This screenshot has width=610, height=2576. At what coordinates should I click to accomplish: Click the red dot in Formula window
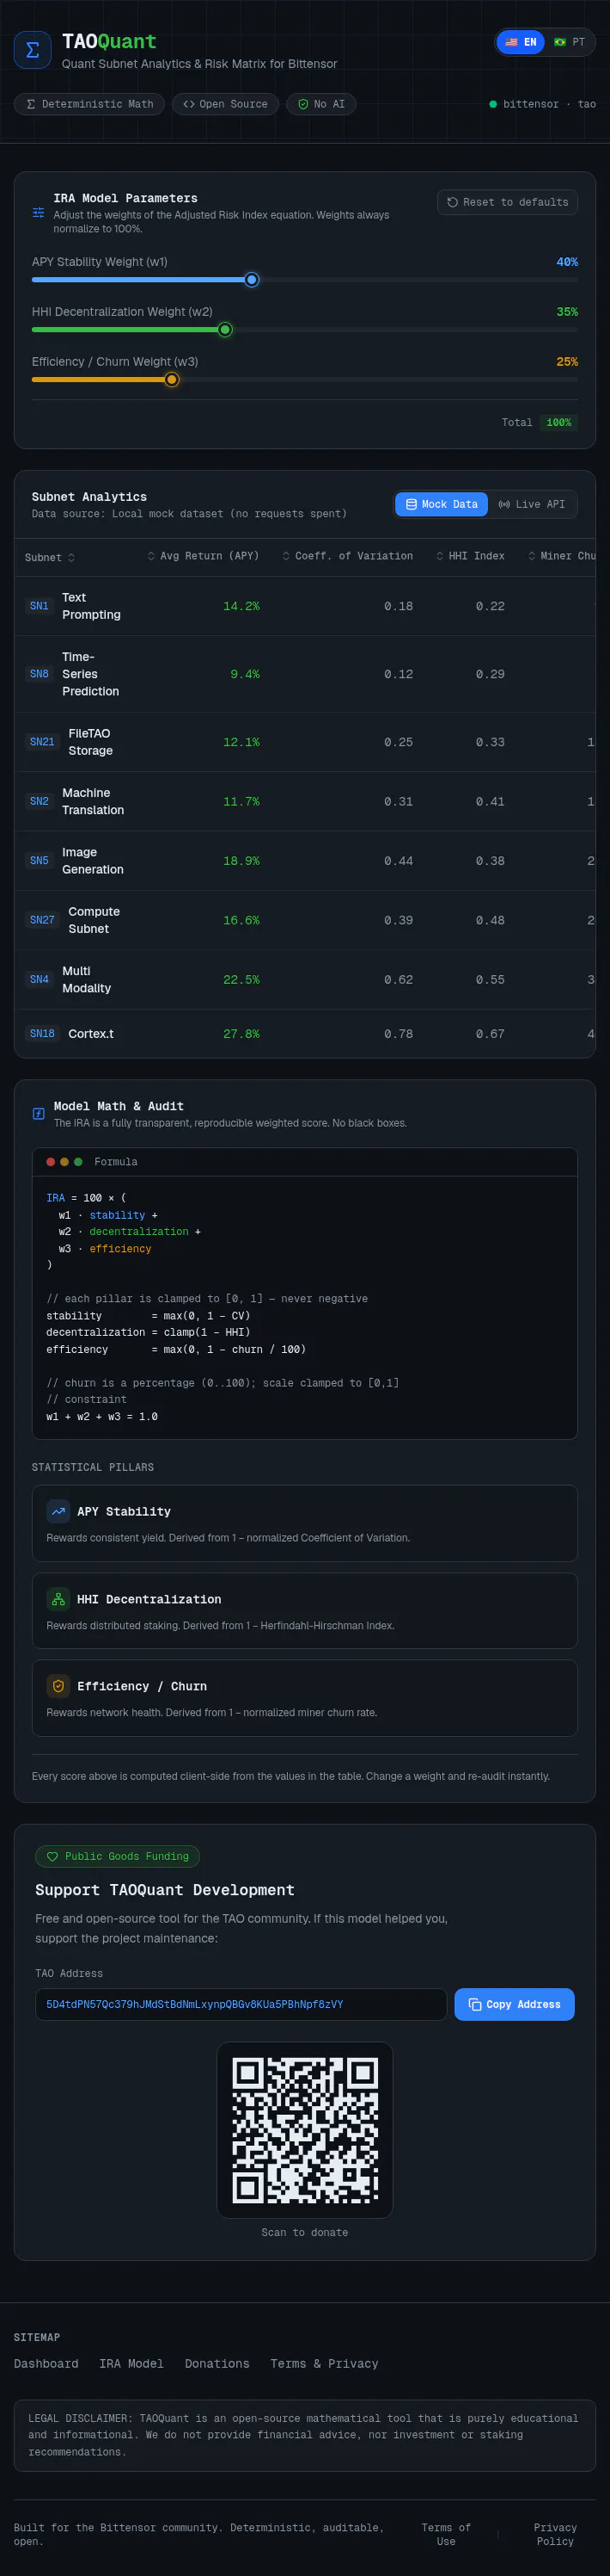(51, 1162)
